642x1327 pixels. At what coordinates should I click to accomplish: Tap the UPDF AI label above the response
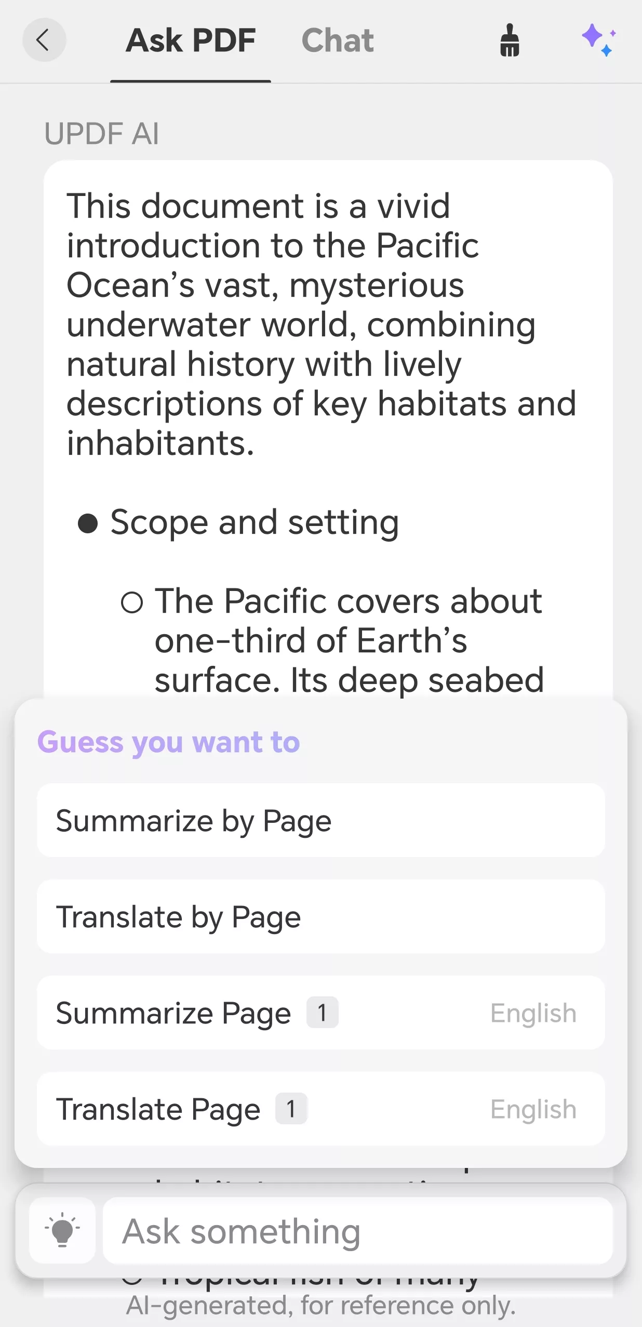102,134
